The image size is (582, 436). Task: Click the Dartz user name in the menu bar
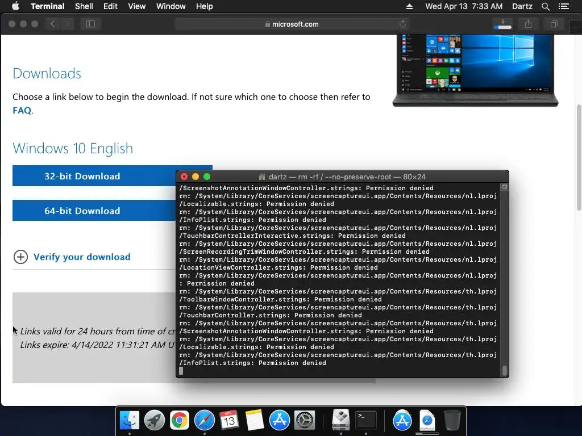pyautogui.click(x=522, y=6)
